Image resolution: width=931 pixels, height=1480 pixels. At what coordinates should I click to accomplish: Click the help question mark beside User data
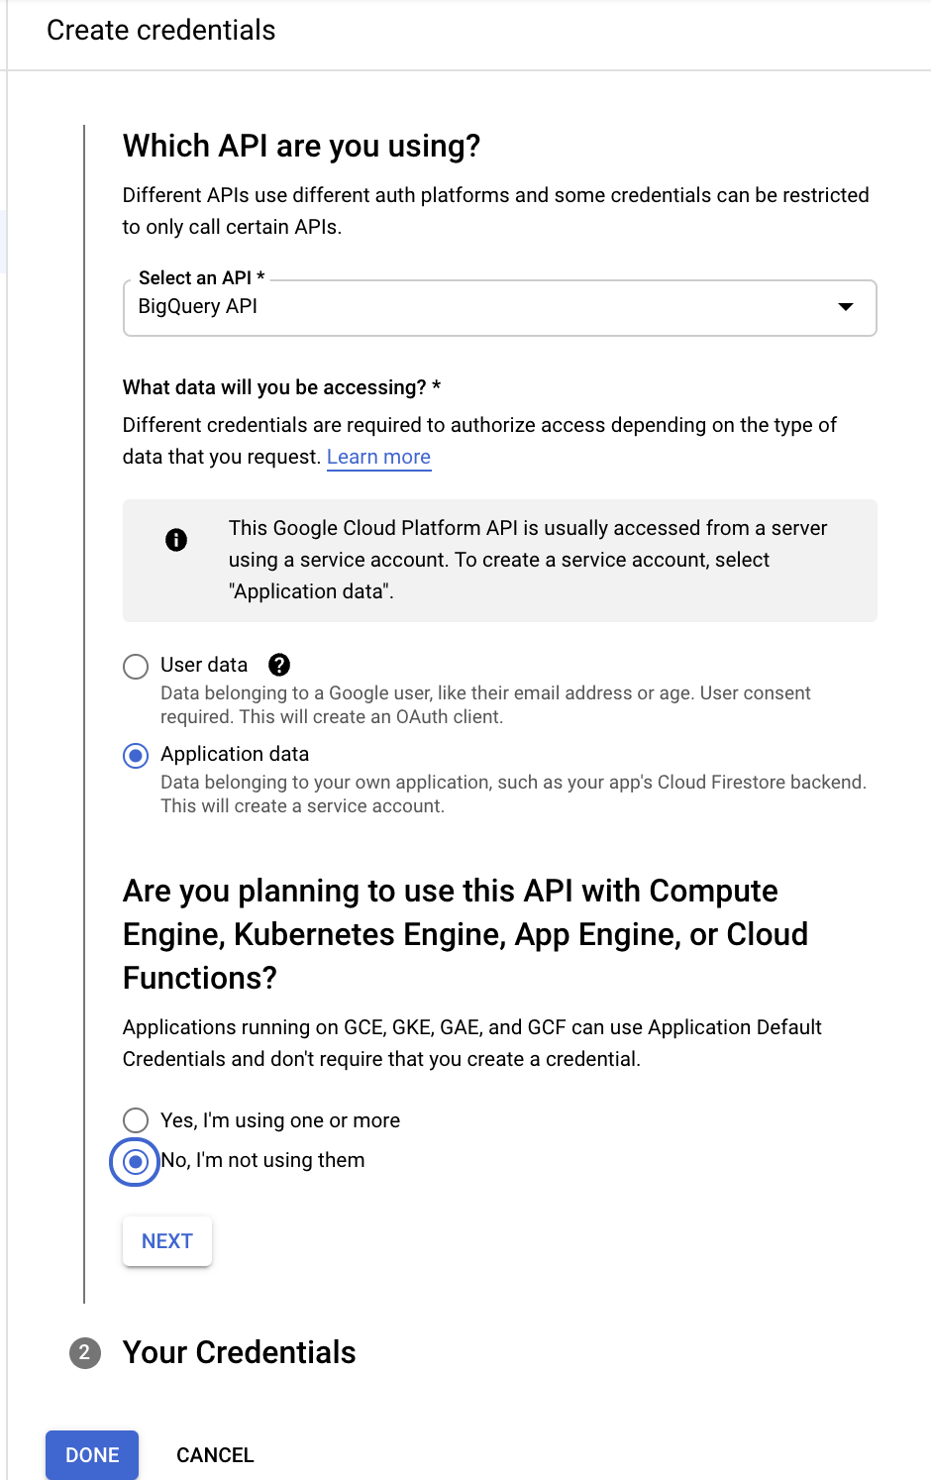(x=279, y=665)
